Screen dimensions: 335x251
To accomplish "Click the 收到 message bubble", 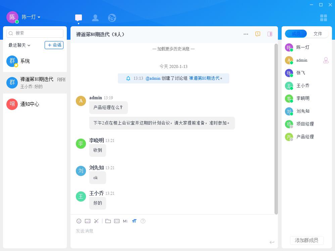I will click(97, 150).
